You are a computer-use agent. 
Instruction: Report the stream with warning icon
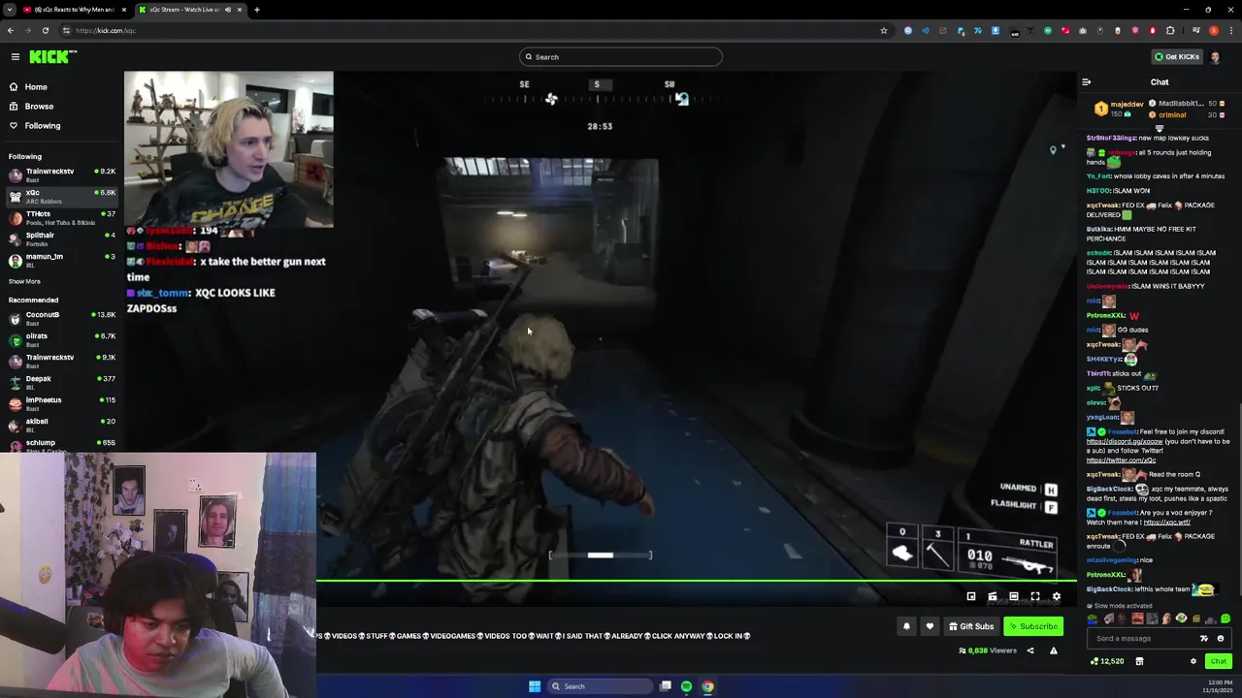1054,650
